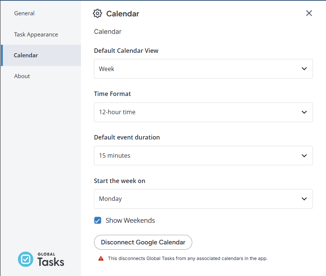Click the blue checkmark badge in logo
The height and width of the screenshot is (276, 326).
pos(25,259)
